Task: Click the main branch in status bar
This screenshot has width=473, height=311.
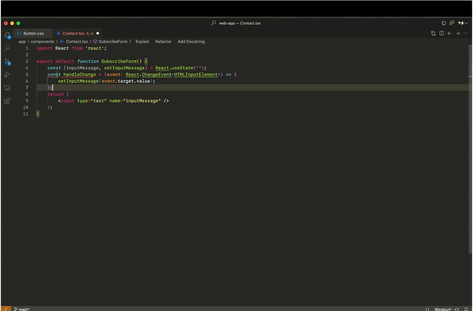Action: [22, 309]
